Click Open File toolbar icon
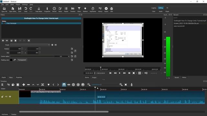The height and width of the screenshot is (116, 207). pos(4,10)
